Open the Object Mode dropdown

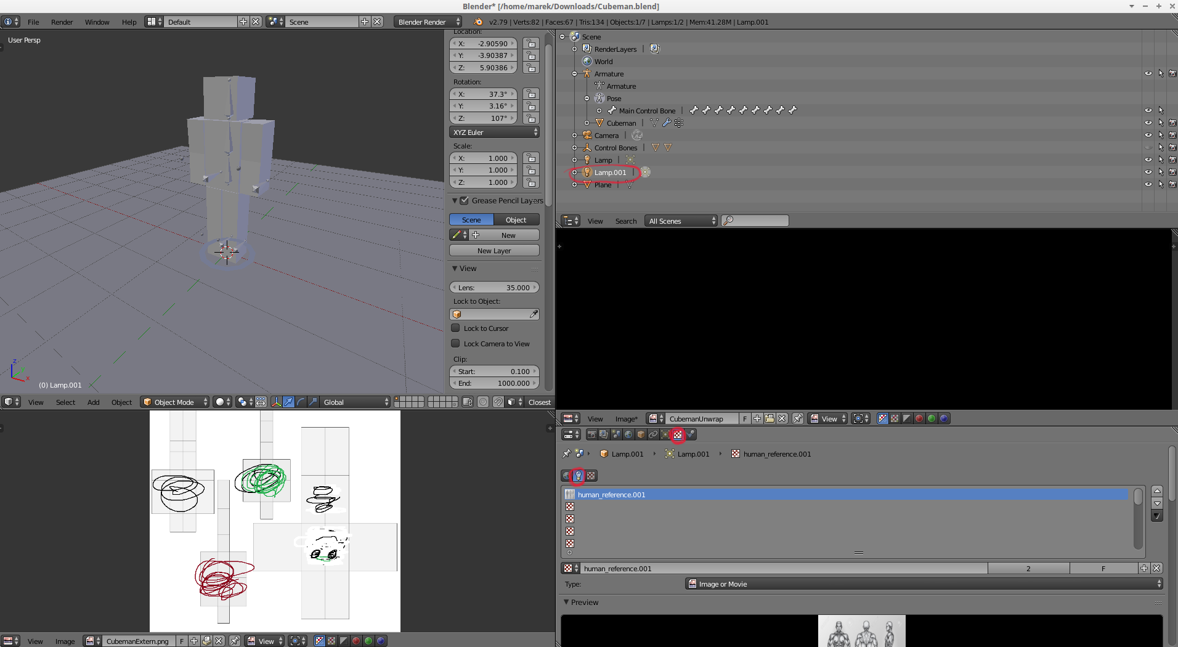point(175,402)
